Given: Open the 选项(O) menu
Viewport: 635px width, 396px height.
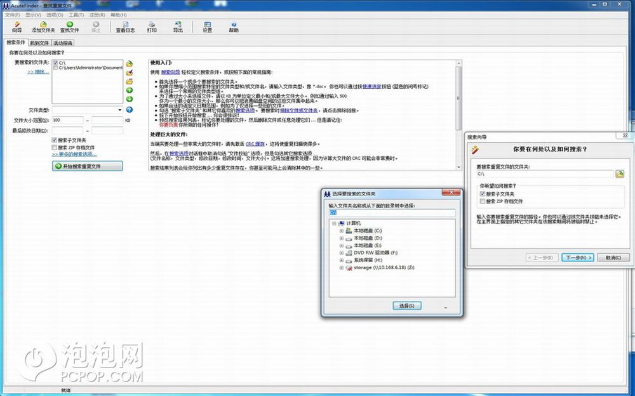Looking at the screenshot, I should (55, 15).
